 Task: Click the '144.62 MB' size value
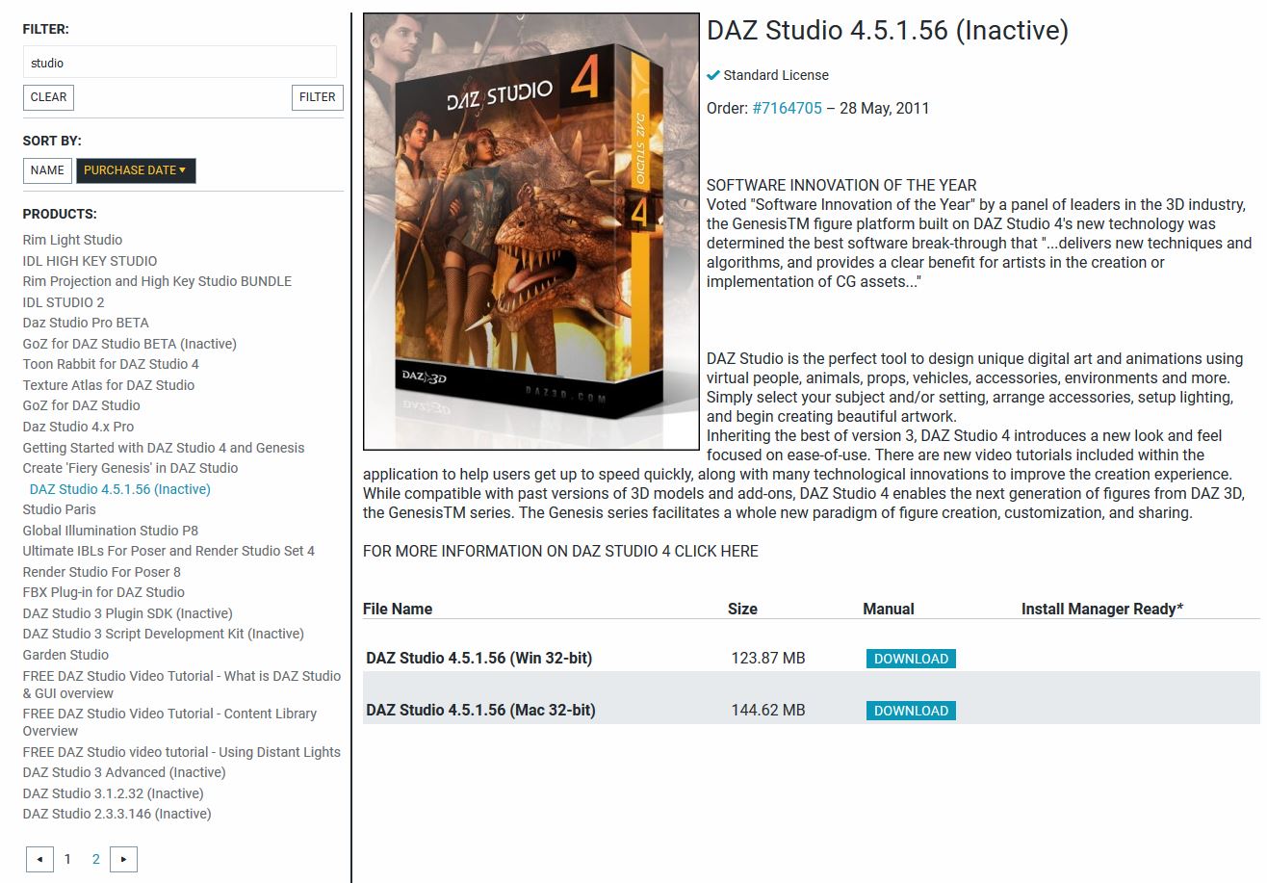tap(768, 711)
